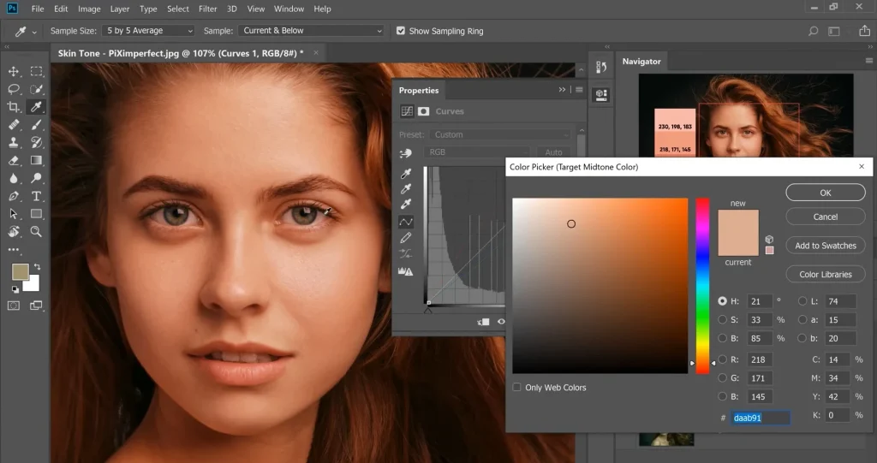The width and height of the screenshot is (877, 463).
Task: Select the Quick Selection tool
Action: coord(36,90)
